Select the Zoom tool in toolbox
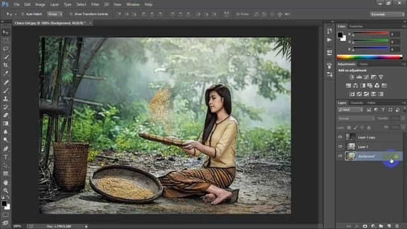The image size is (407, 229). click(x=6, y=191)
